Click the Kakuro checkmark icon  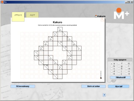point(96,16)
